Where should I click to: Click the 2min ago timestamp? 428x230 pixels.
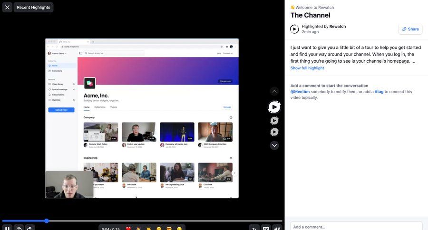(310, 32)
